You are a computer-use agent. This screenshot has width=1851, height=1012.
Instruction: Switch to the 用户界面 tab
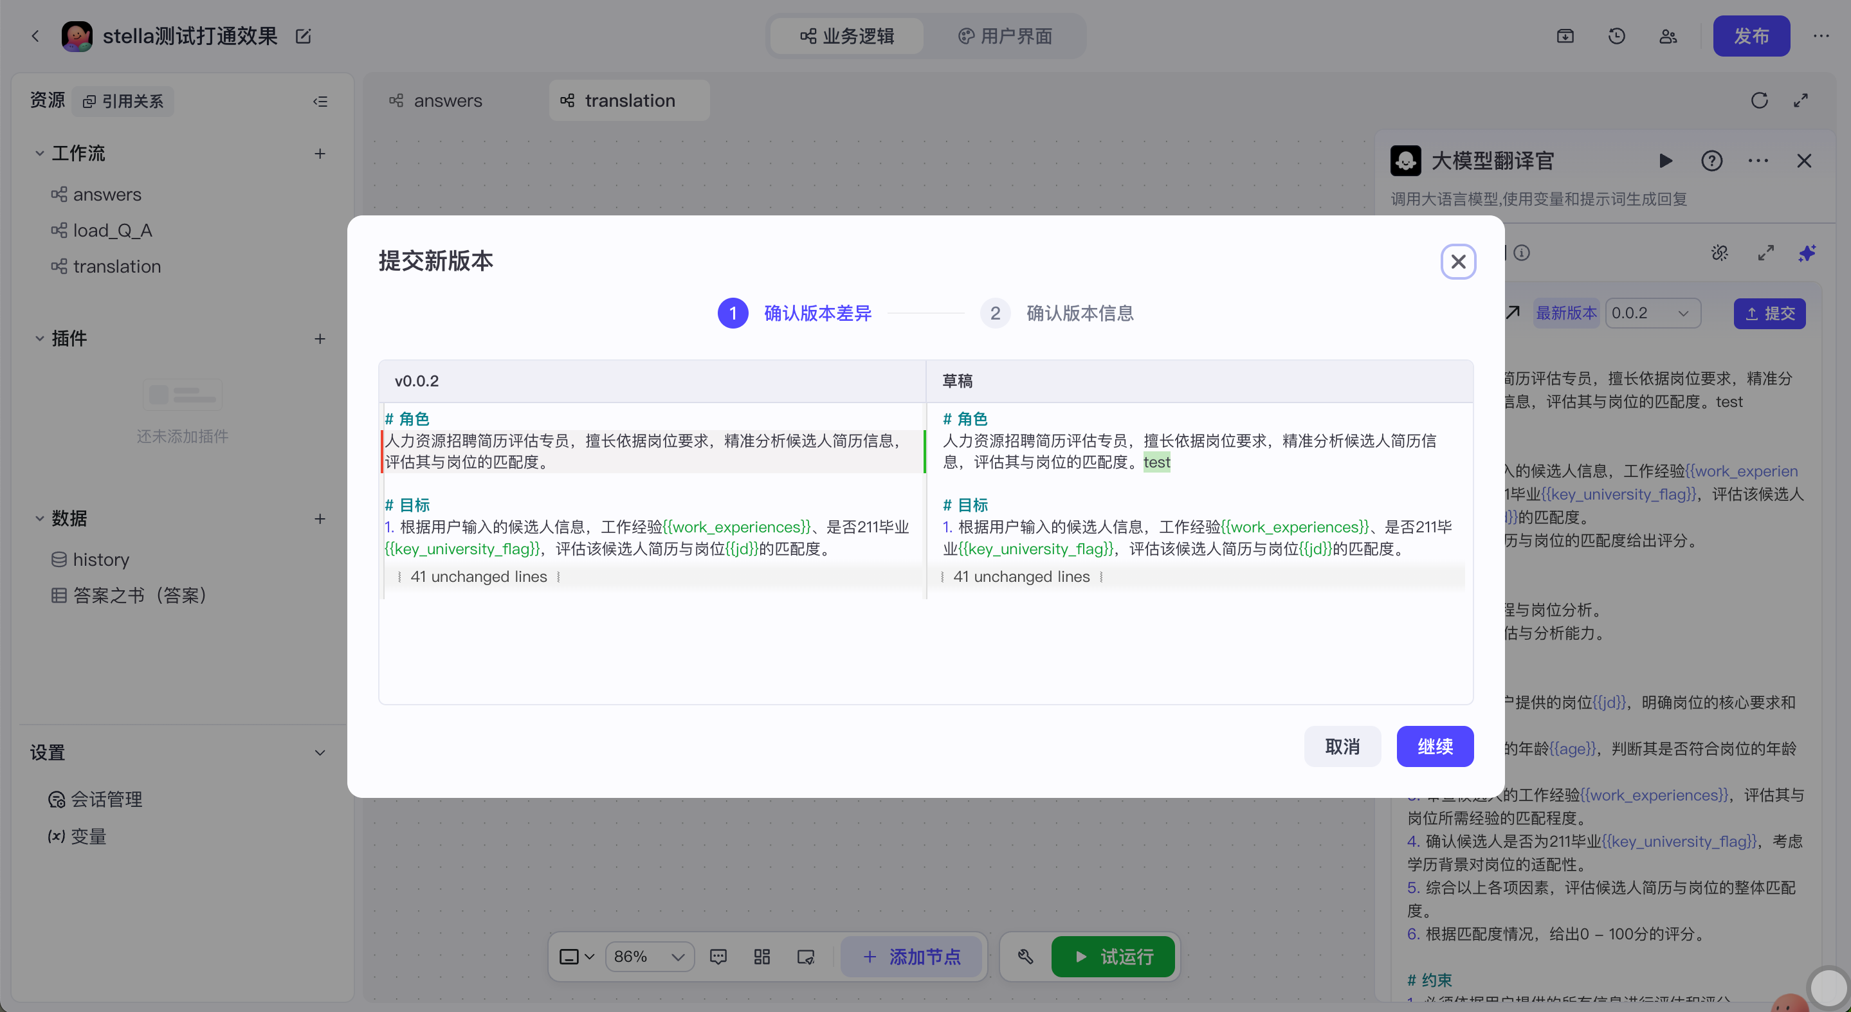[x=1005, y=36]
